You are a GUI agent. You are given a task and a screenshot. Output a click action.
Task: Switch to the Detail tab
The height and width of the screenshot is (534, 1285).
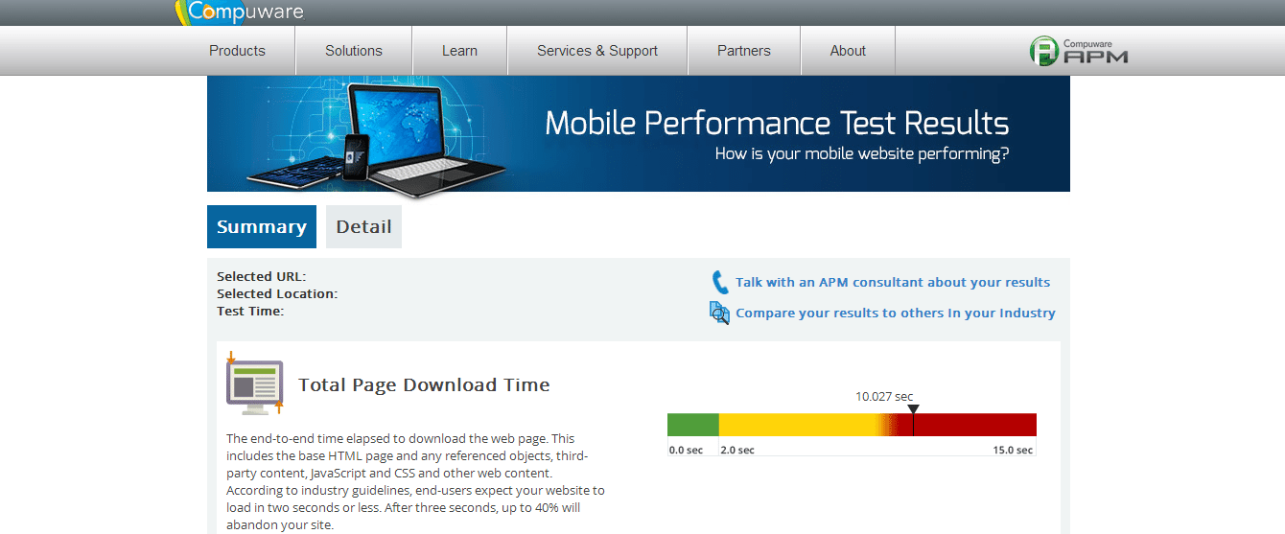point(363,227)
